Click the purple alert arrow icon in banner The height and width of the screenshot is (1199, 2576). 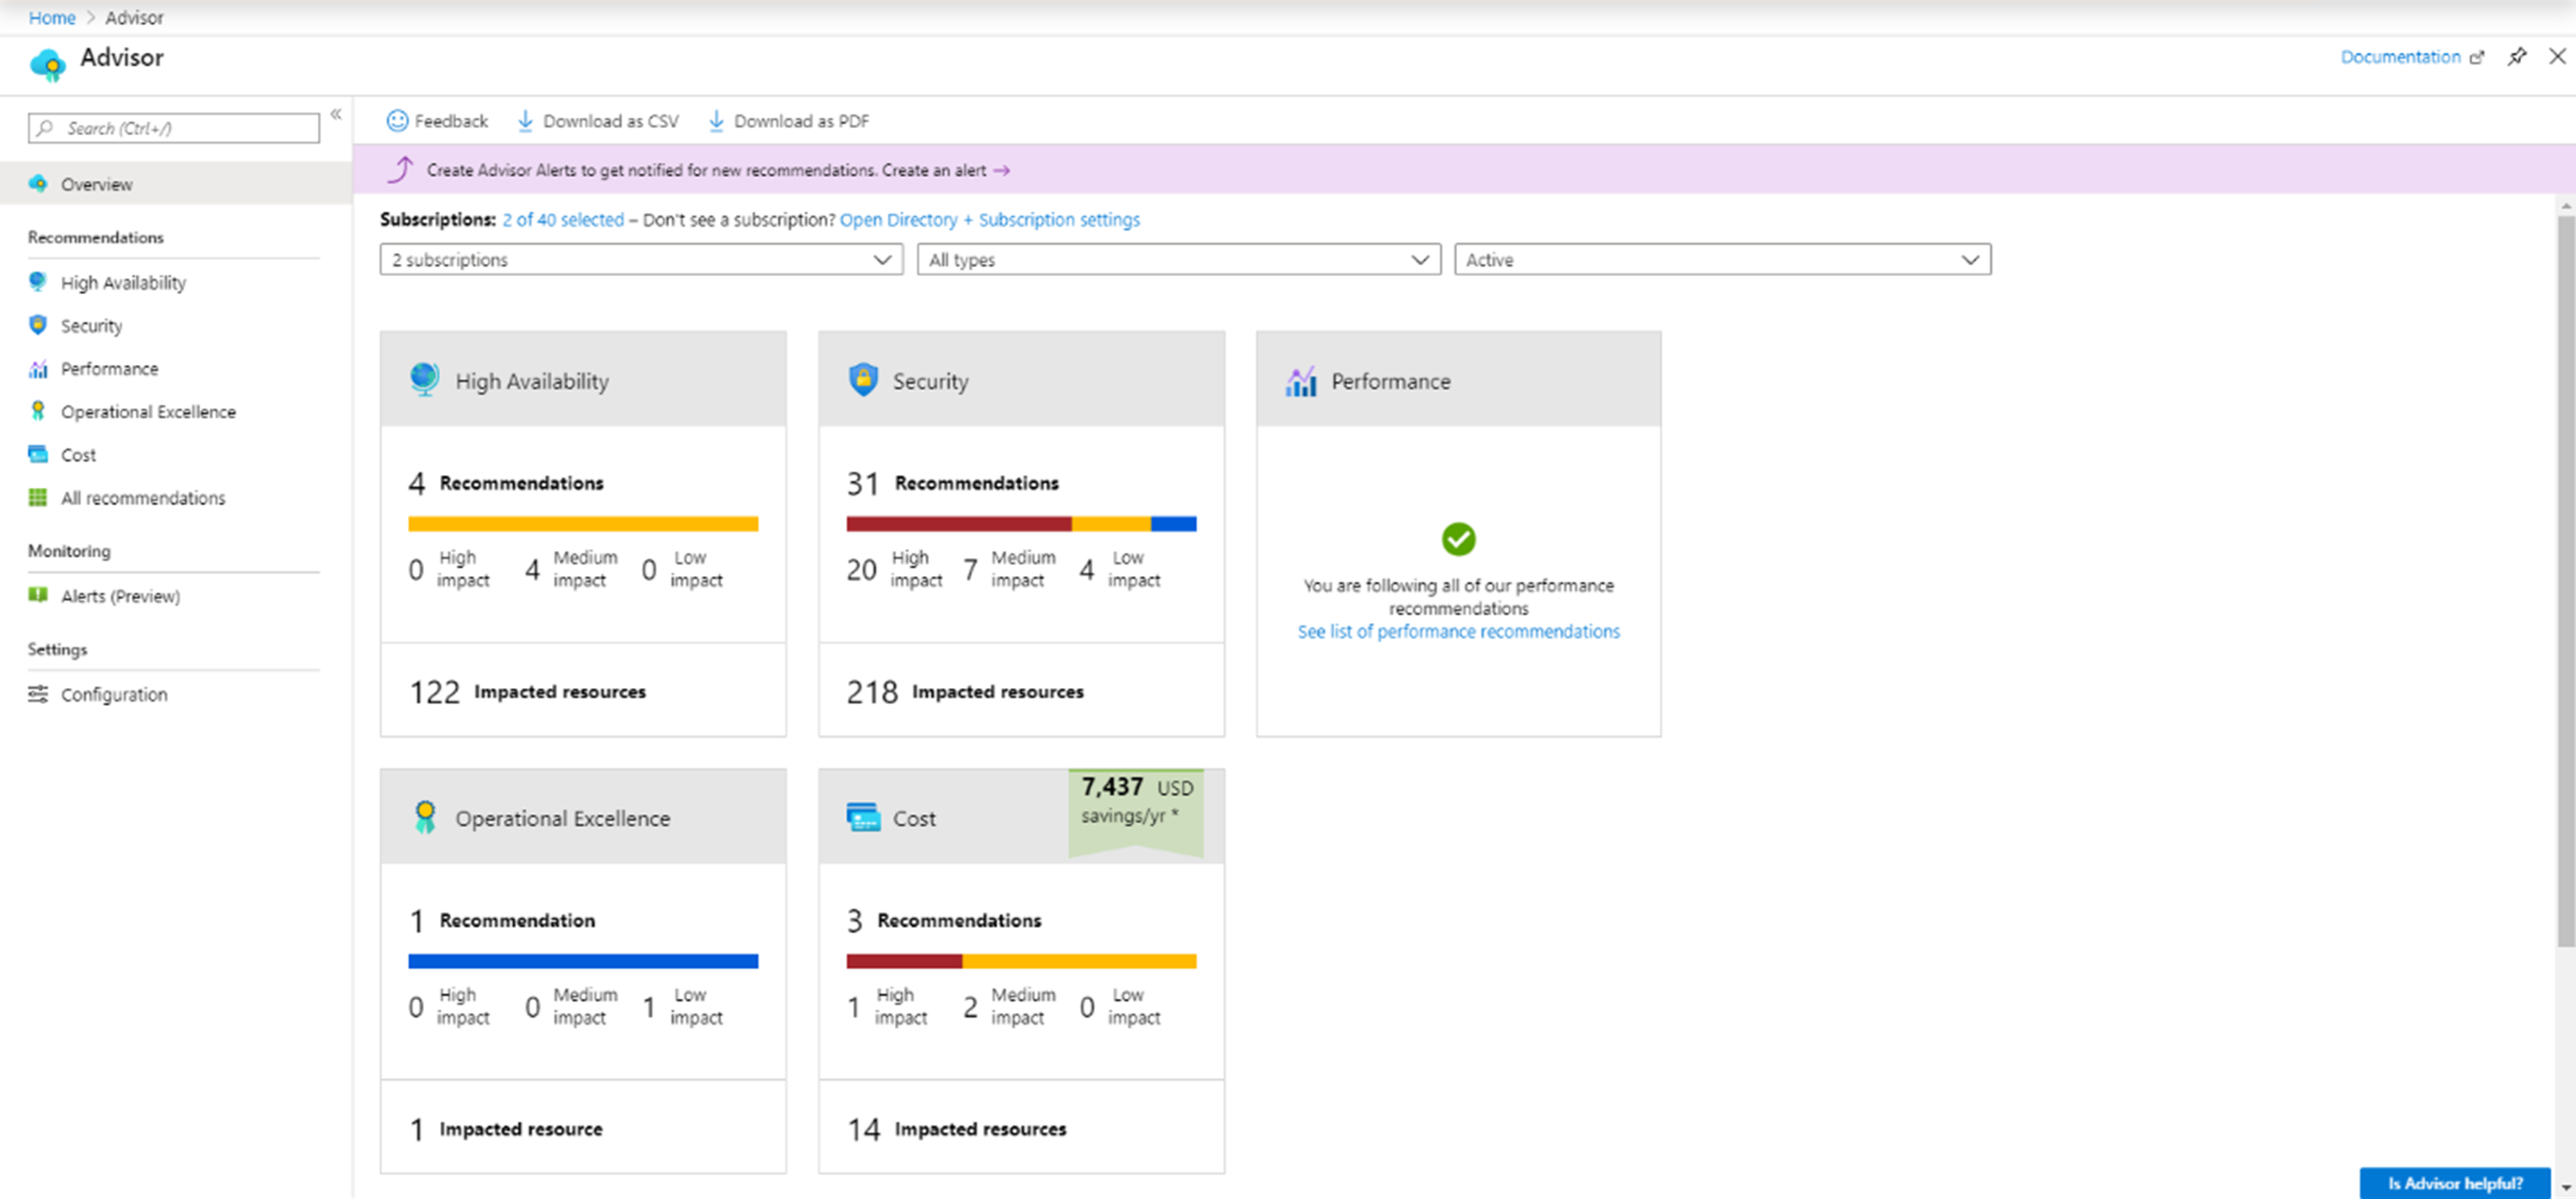click(400, 169)
